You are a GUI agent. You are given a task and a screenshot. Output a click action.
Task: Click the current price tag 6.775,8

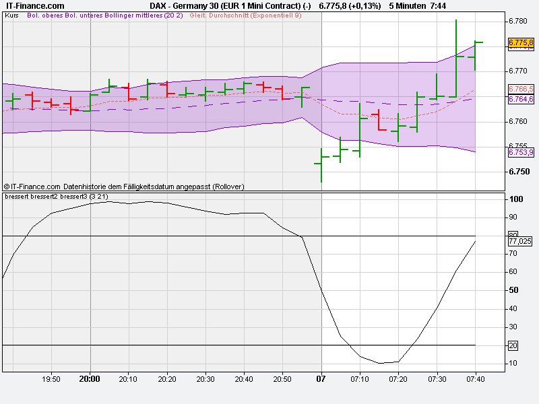click(519, 42)
